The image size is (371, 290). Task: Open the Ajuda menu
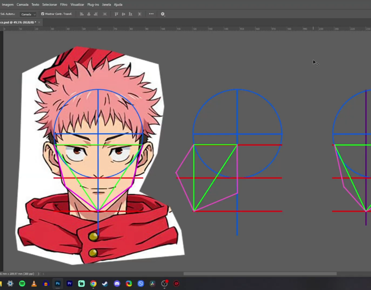point(118,4)
